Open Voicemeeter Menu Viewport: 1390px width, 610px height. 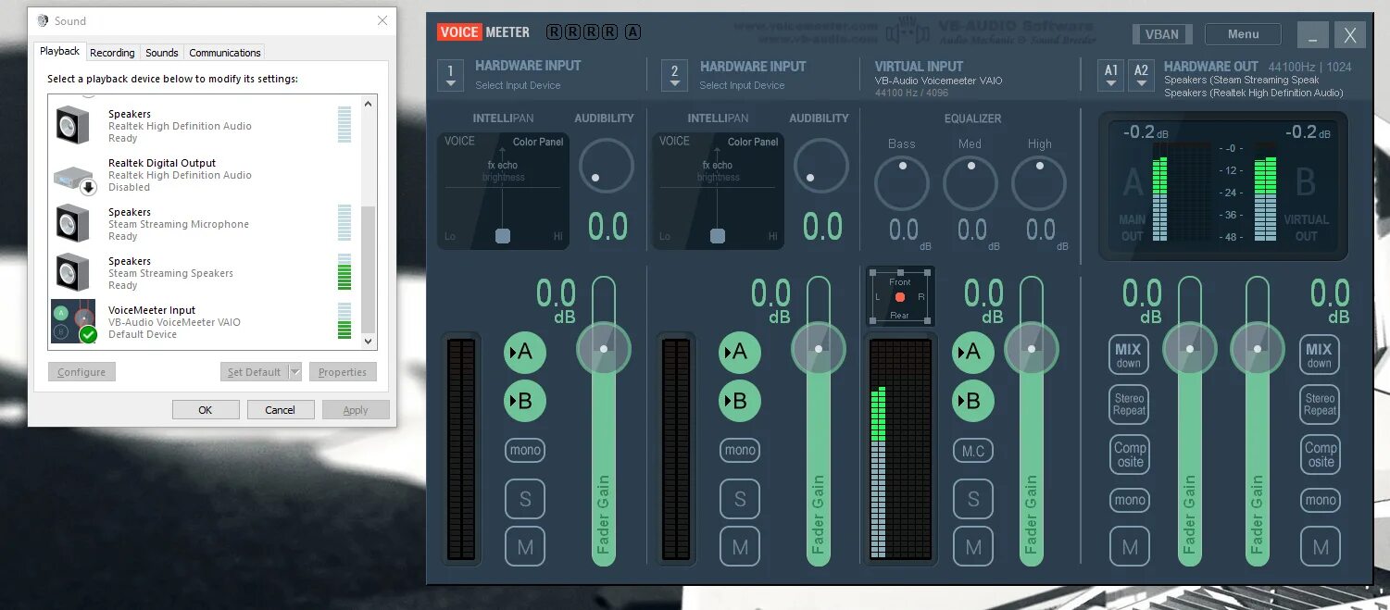[x=1243, y=34]
